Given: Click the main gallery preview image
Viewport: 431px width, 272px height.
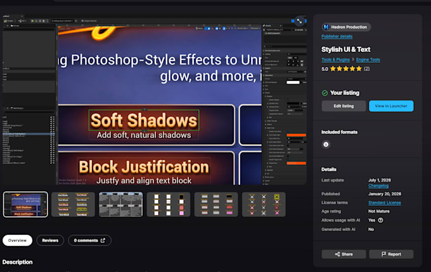Looking at the screenshot, I should (154, 100).
